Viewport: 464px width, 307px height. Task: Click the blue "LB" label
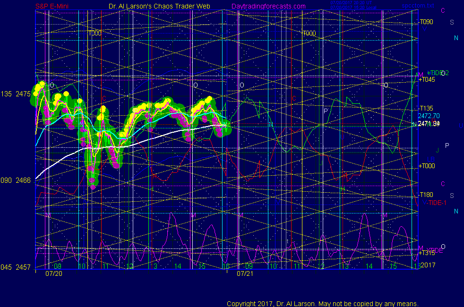[x=431, y=160]
